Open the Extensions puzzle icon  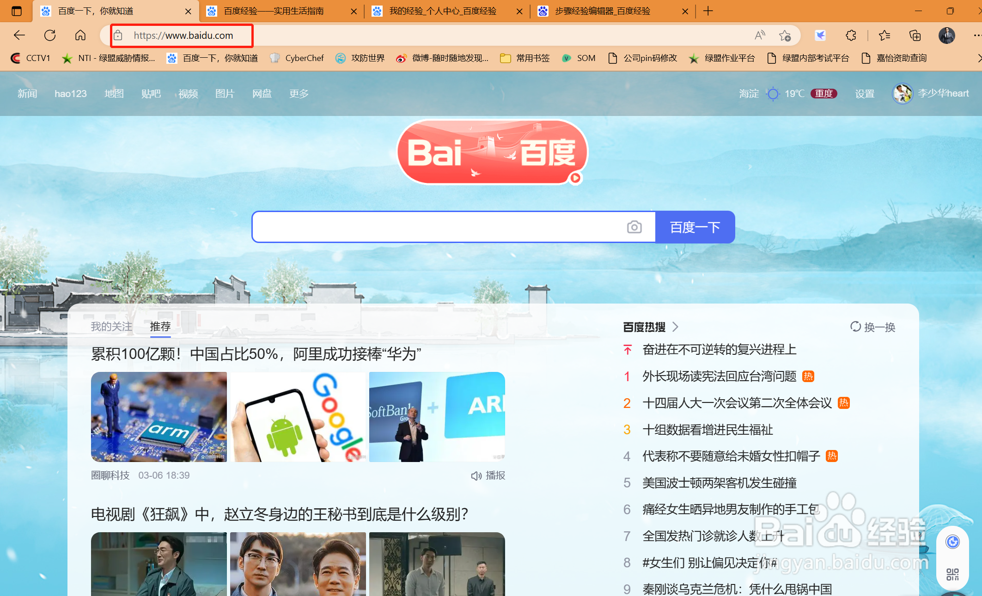coord(851,35)
